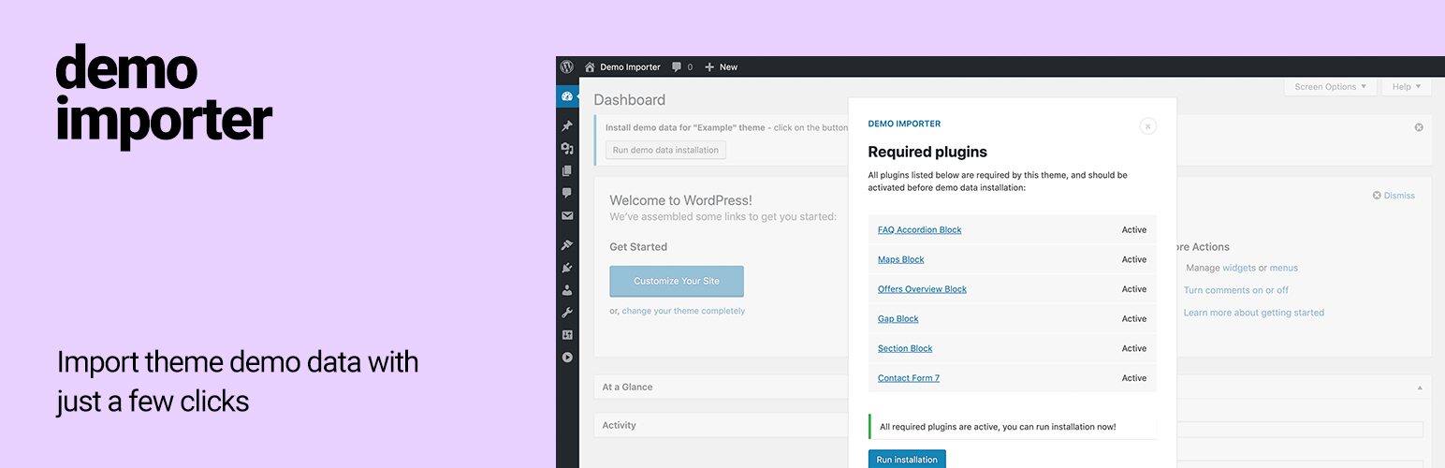
Task: Click Active status in Section Block row
Action: tap(1134, 348)
